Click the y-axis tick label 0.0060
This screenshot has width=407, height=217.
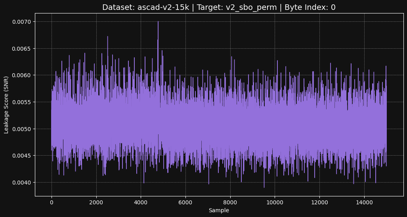click(22, 75)
